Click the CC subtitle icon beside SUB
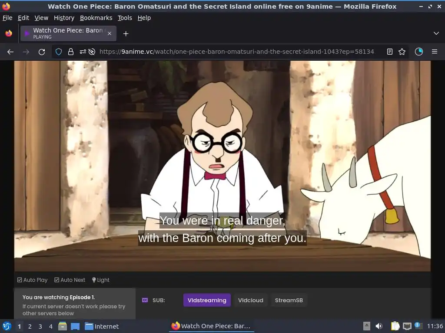This screenshot has height=333, width=445. 145,300
